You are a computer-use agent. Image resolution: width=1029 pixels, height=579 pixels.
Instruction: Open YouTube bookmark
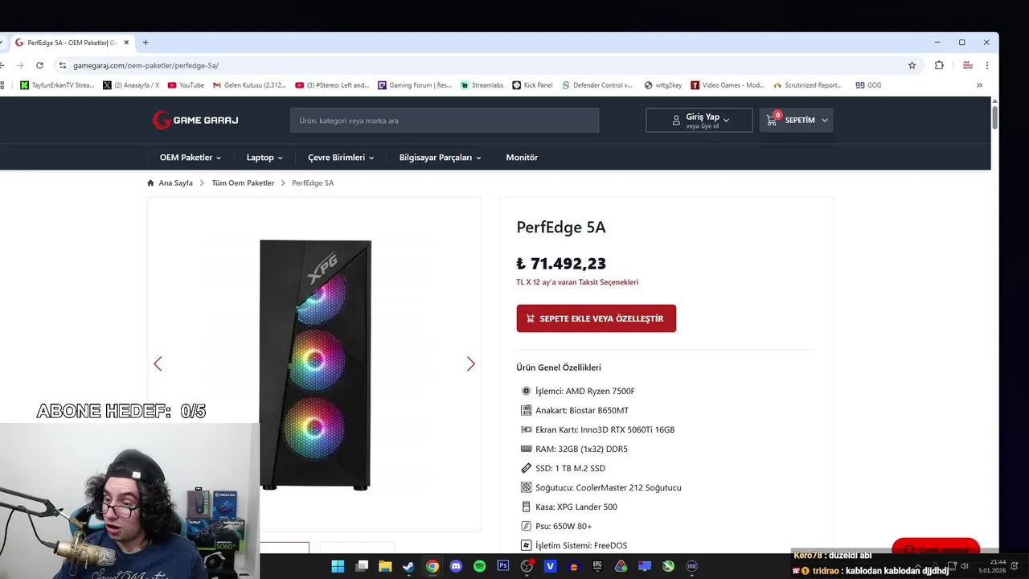tap(186, 84)
